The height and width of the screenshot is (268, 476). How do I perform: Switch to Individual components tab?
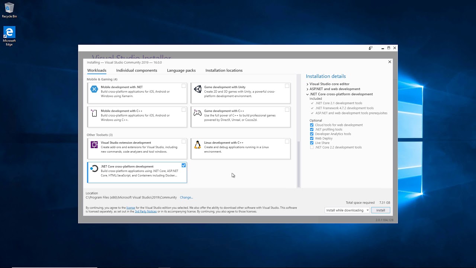(x=136, y=70)
